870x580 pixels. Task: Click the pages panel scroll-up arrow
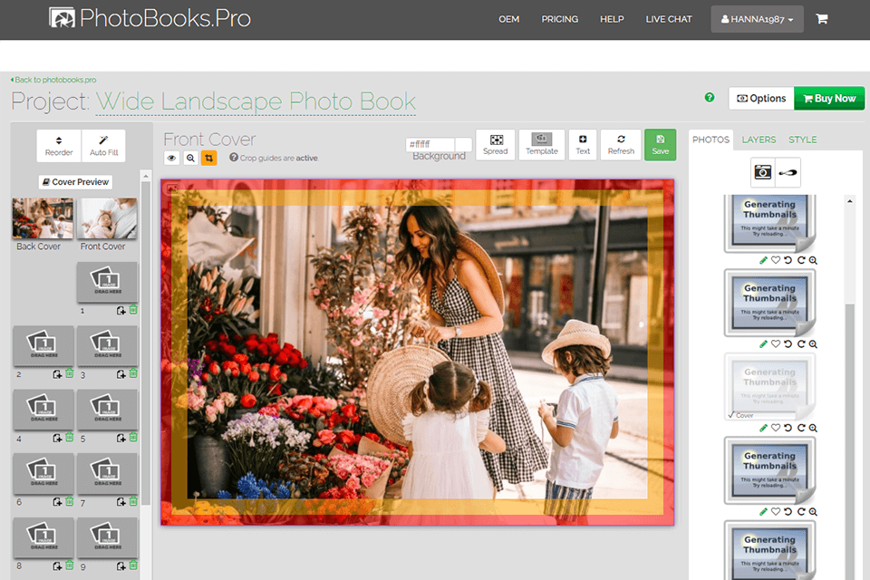click(146, 176)
